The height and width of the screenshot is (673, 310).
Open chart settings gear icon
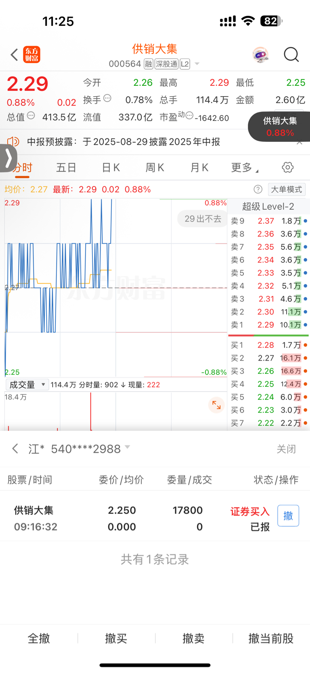pos(288,167)
